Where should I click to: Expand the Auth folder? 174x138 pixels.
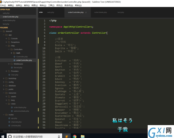[x=11, y=53]
